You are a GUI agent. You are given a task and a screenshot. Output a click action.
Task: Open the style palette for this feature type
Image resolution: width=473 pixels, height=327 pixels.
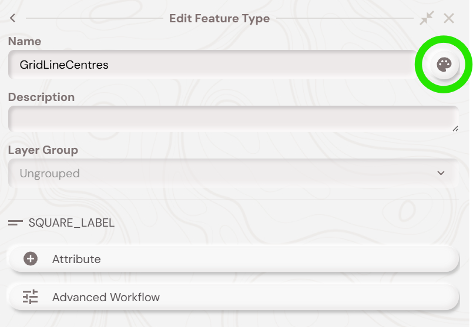click(444, 65)
